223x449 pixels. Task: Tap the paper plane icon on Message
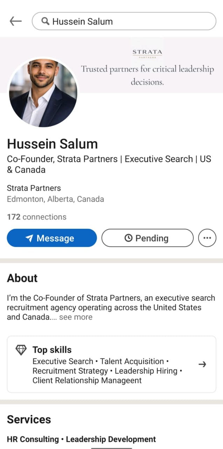29,239
